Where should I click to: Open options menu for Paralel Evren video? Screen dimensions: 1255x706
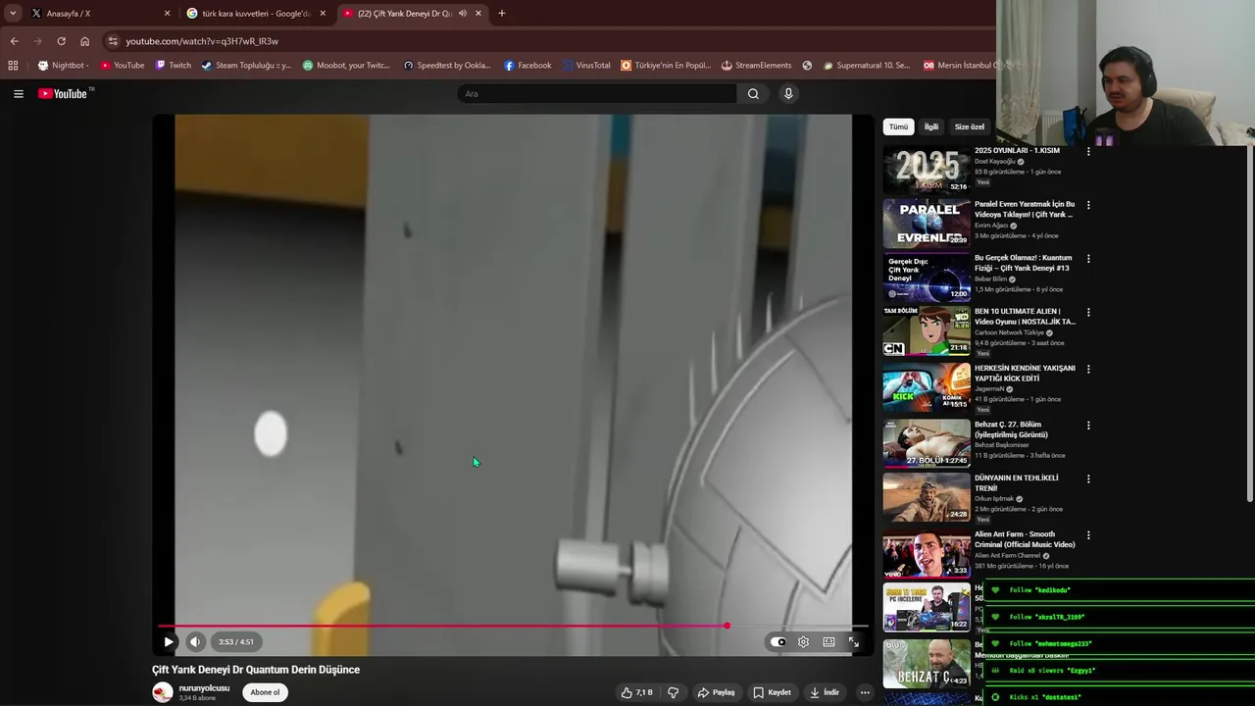click(x=1088, y=206)
